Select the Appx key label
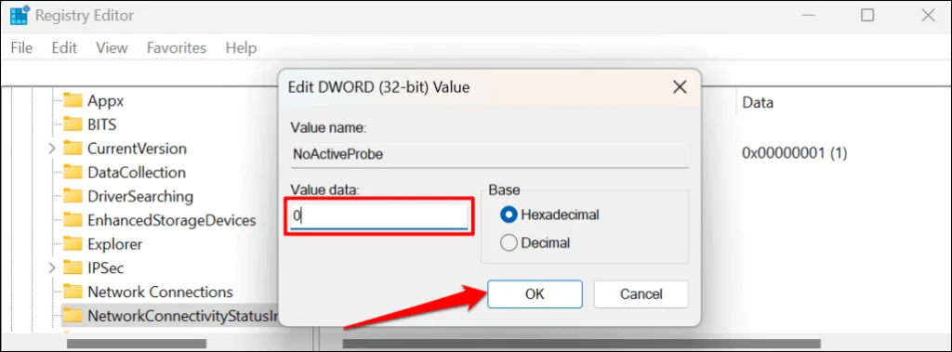Viewport: 952px width, 352px height. click(106, 100)
